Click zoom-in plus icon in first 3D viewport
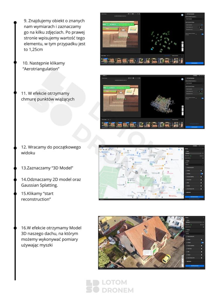 click(182, 48)
